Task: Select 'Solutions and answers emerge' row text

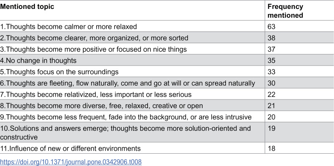Action: pos(125,133)
